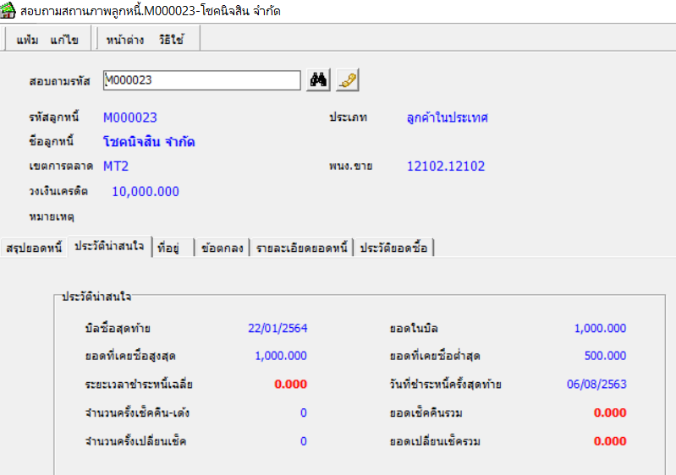Open the หน้าต่าง menu

tap(125, 40)
